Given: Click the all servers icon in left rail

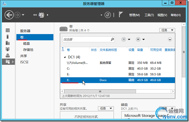Looking at the screenshot, I should point(8,43).
